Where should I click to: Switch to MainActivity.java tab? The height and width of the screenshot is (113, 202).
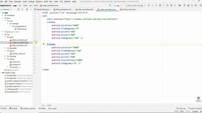pyautogui.click(x=43, y=9)
